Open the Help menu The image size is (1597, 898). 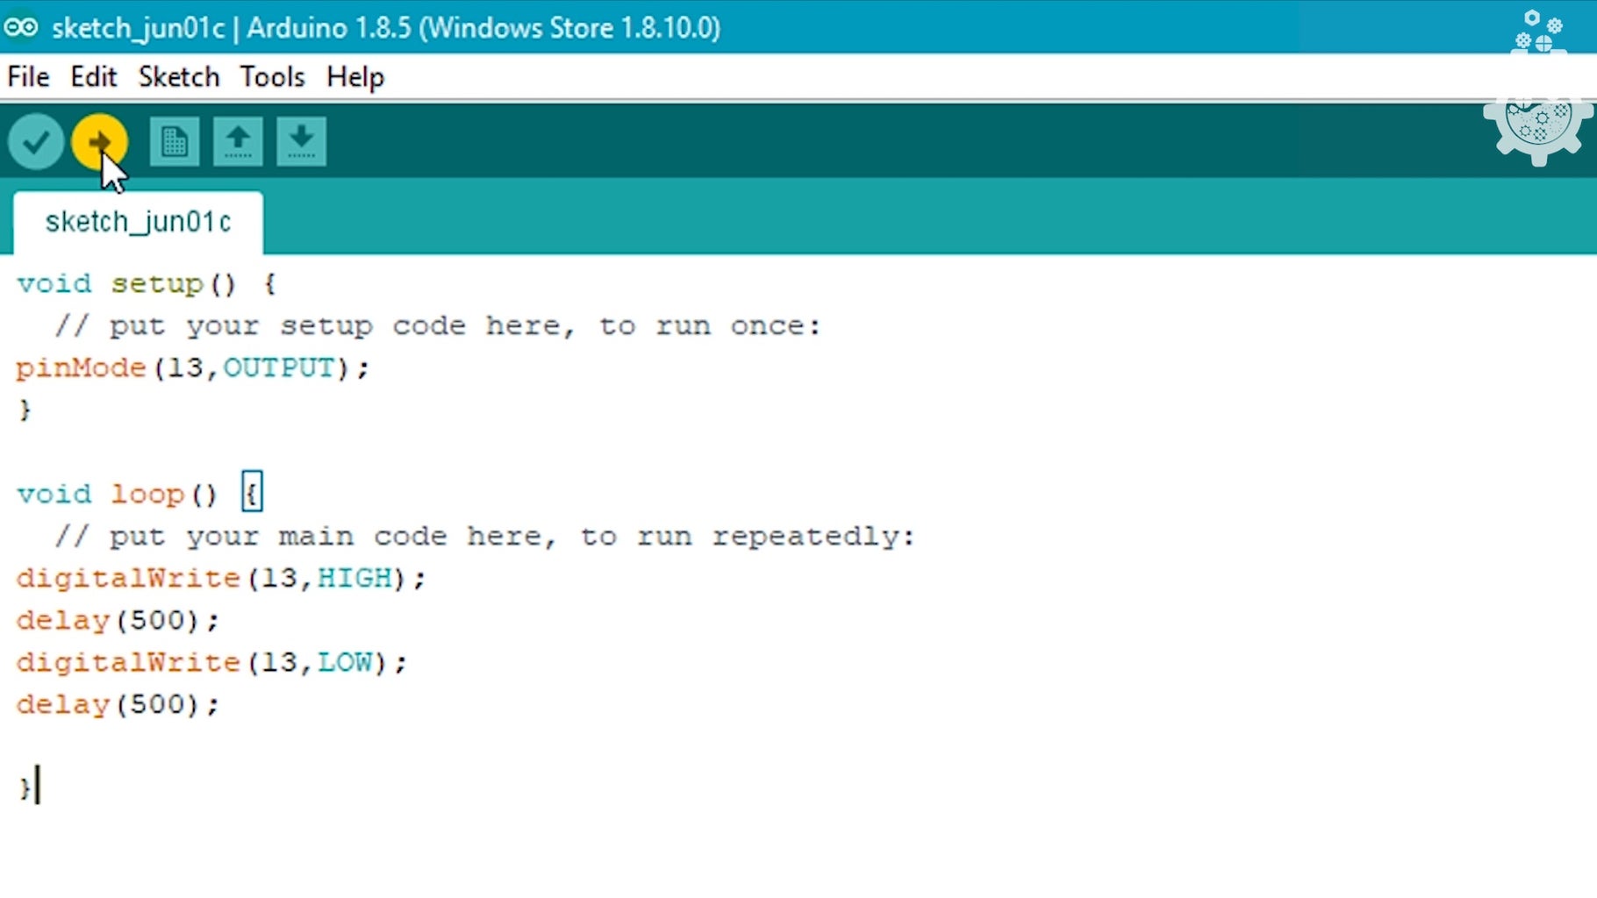point(354,77)
